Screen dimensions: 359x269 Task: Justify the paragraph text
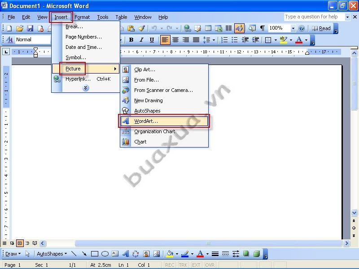click(196, 40)
